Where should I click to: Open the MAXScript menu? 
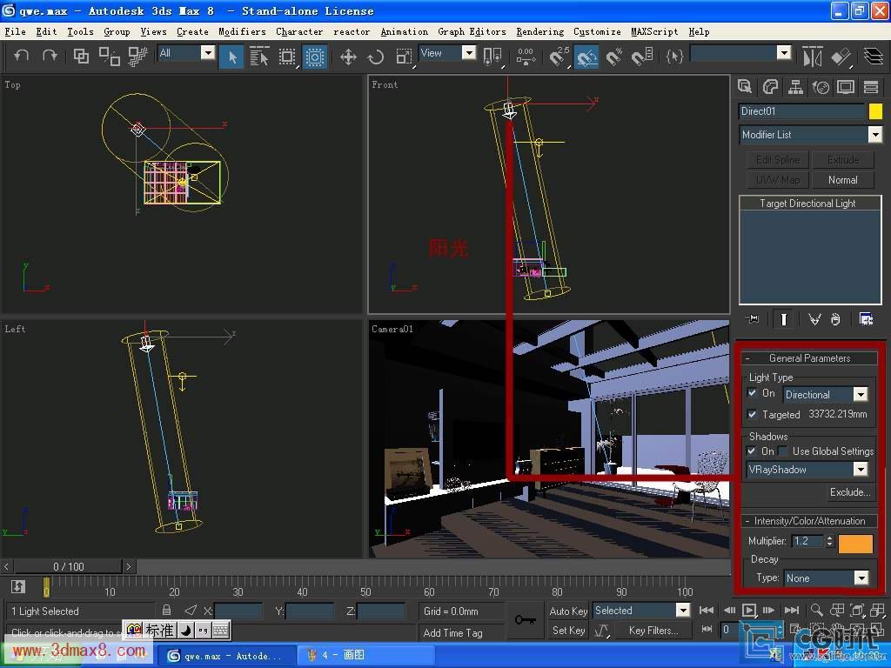pos(654,32)
